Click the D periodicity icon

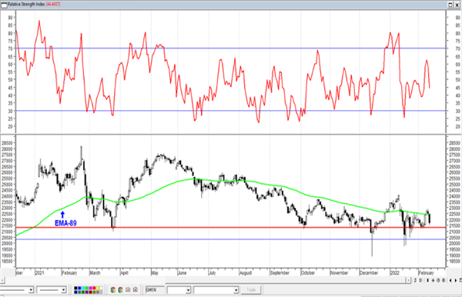(x=420, y=280)
